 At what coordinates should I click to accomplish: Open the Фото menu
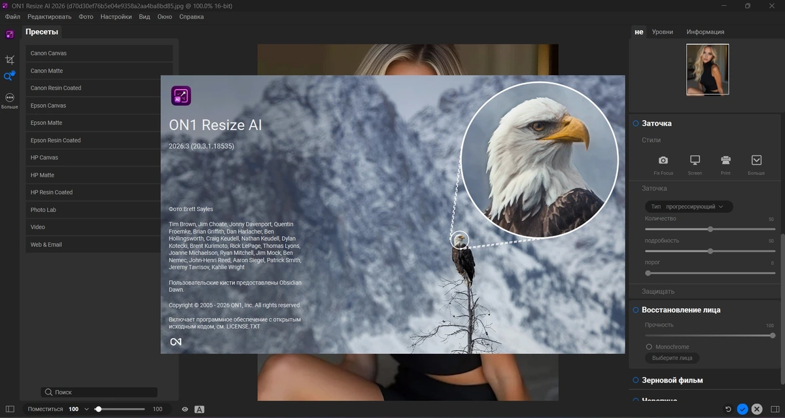86,16
